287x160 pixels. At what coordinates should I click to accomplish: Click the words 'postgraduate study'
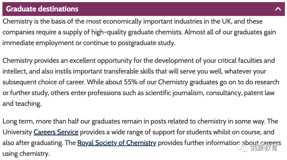click(x=146, y=43)
